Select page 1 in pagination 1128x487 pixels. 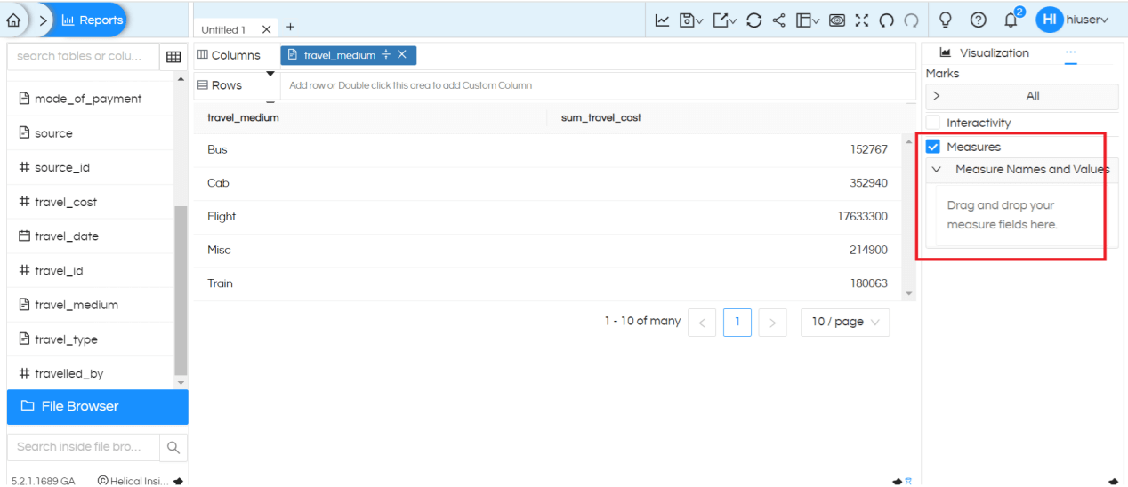(737, 323)
